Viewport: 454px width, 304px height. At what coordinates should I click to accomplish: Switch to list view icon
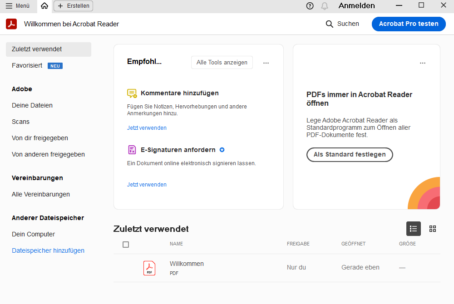coord(414,229)
